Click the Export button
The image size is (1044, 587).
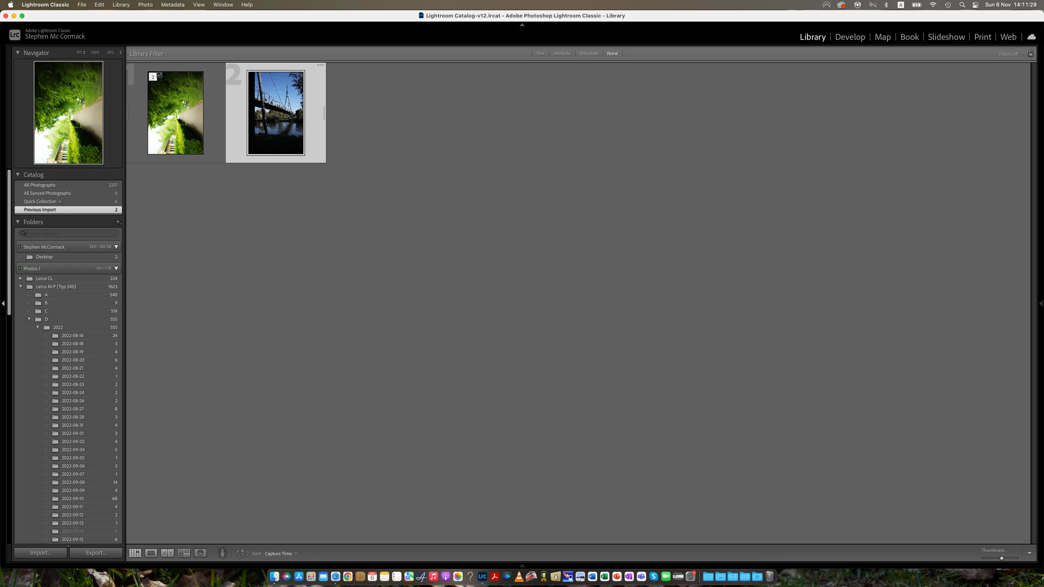click(96, 553)
